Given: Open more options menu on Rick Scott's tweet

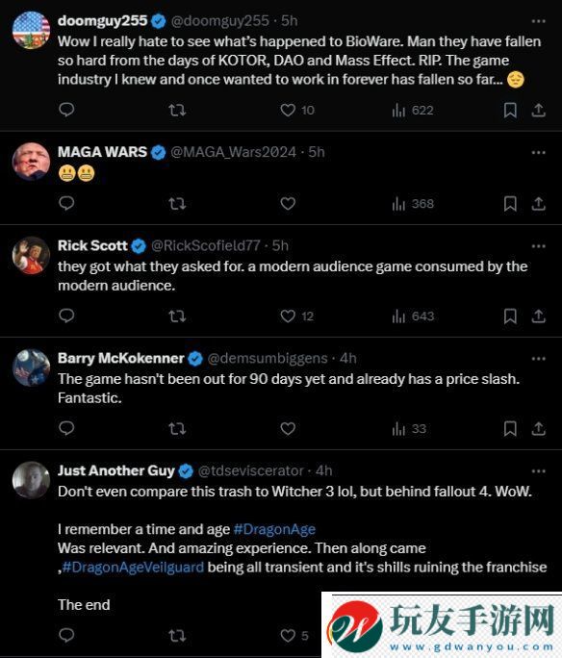Looking at the screenshot, I should [x=539, y=246].
